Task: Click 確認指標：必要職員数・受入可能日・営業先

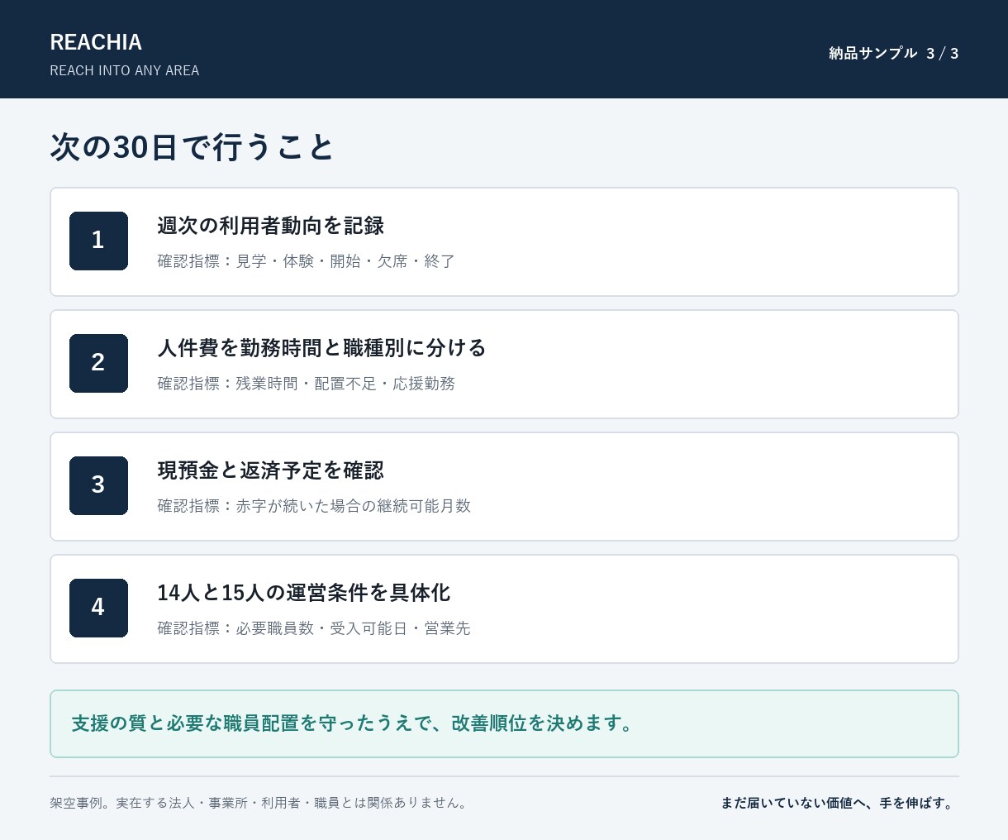Action: 314,628
